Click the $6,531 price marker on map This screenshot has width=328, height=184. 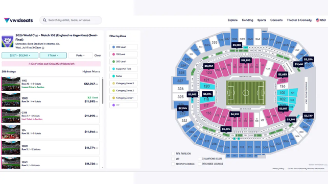click(x=235, y=114)
